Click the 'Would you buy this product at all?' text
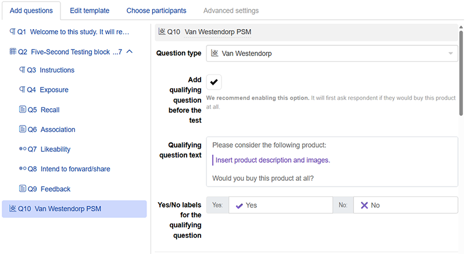 pos(263,178)
